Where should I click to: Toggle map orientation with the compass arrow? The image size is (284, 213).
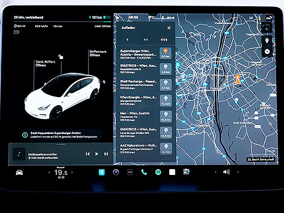click(266, 27)
